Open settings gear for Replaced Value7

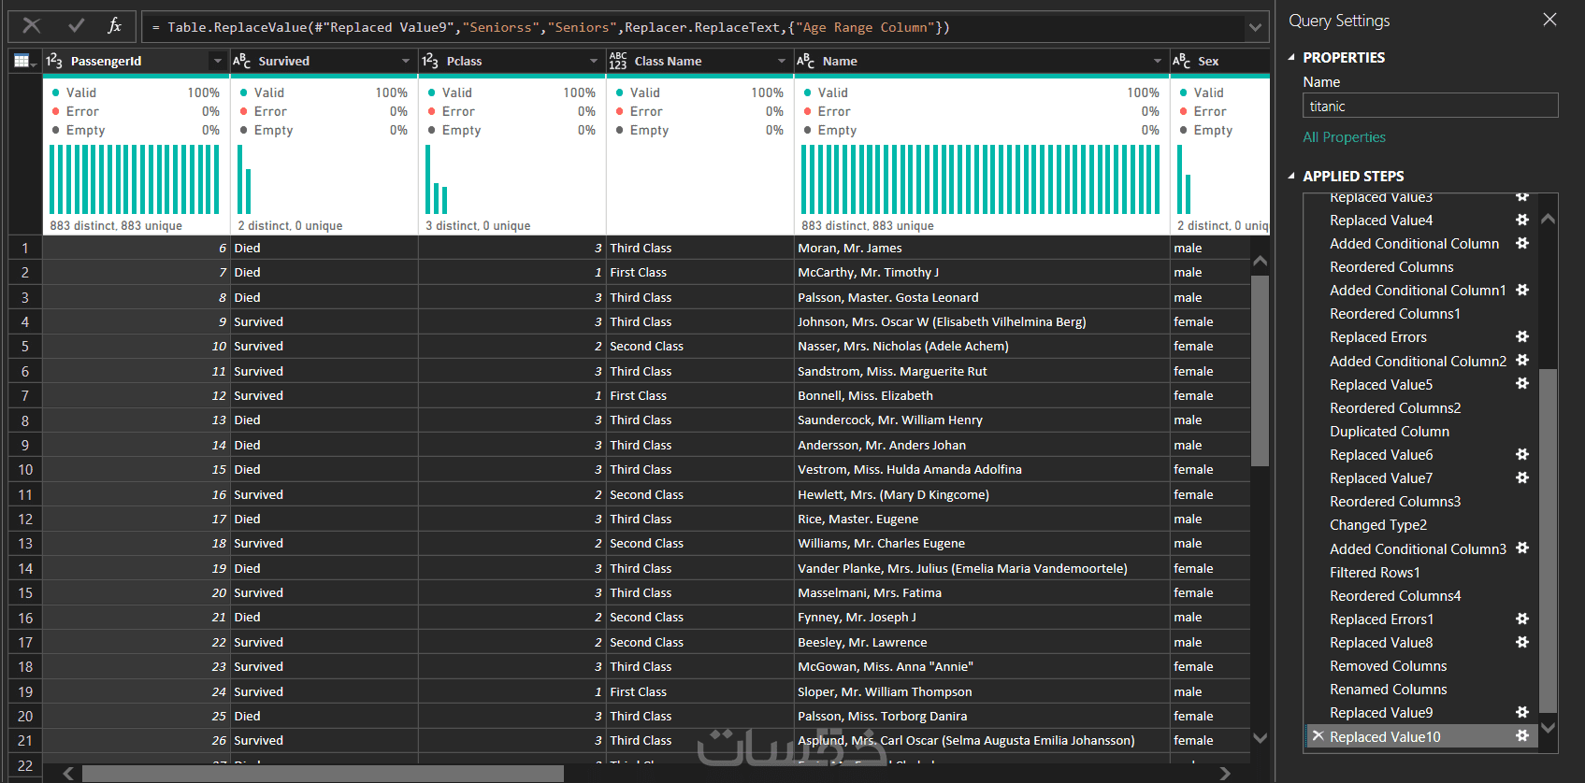click(x=1522, y=477)
